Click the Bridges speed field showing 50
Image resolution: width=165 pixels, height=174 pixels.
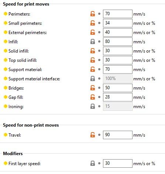coord(118,88)
